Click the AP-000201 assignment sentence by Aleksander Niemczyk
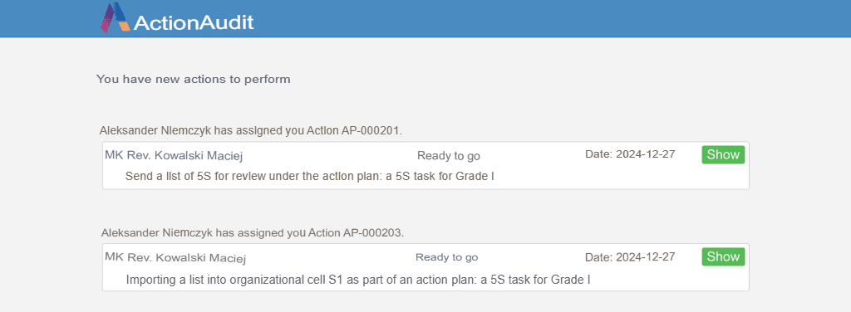The height and width of the screenshot is (312, 851). pyautogui.click(x=251, y=130)
